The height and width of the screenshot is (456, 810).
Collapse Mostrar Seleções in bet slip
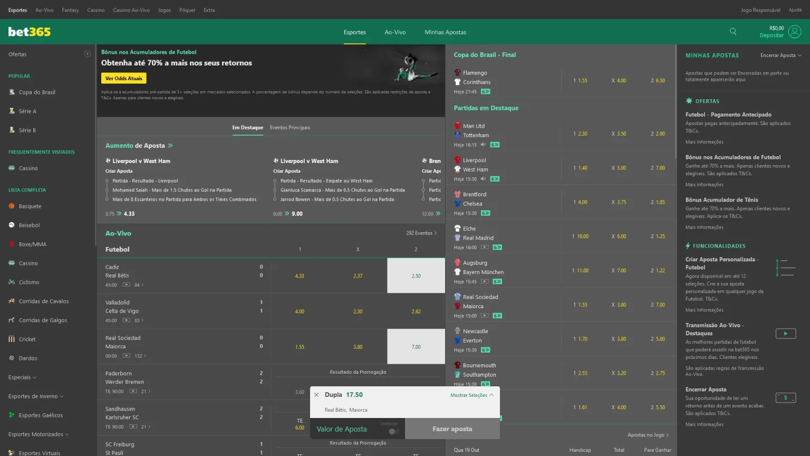coord(472,395)
